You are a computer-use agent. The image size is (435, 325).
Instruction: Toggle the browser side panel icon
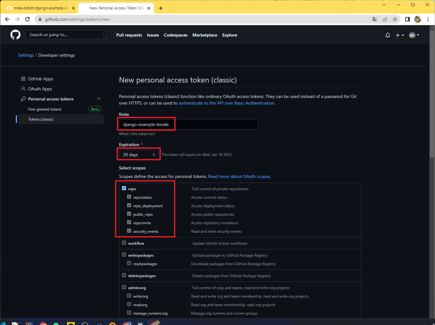[408, 19]
